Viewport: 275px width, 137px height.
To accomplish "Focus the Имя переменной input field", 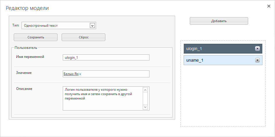I will [x=106, y=58].
